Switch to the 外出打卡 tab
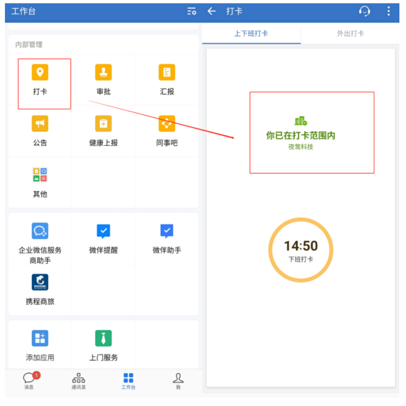The width and height of the screenshot is (406, 406). coord(350,33)
